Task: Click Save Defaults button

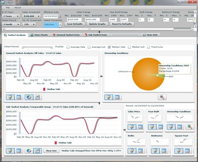Action: point(74,24)
